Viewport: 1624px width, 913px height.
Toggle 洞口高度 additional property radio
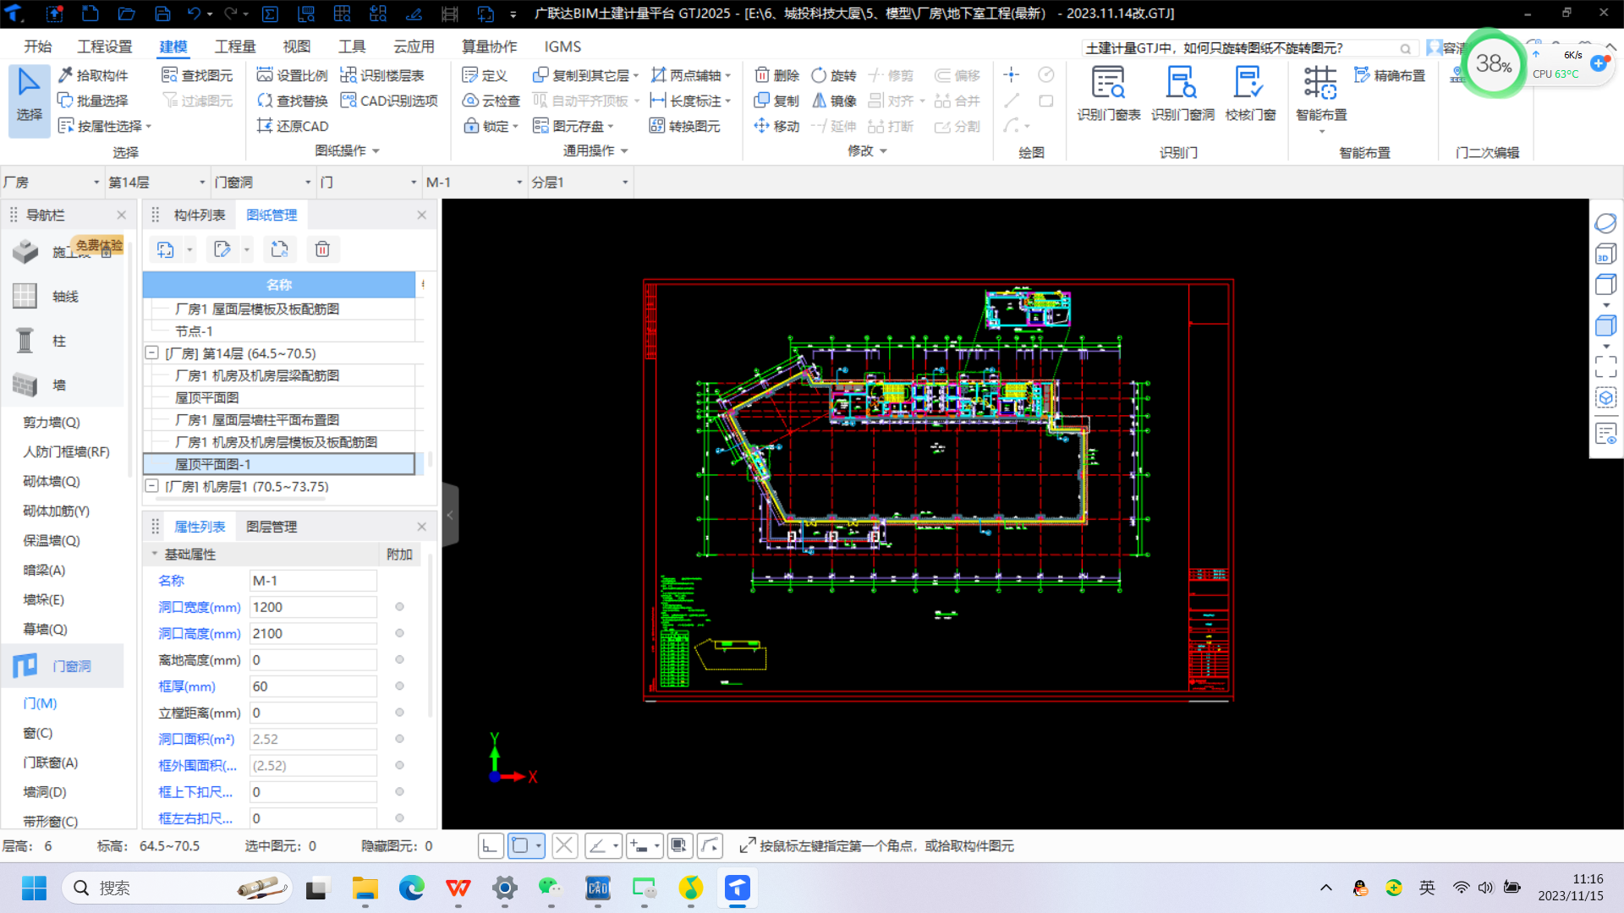(399, 633)
